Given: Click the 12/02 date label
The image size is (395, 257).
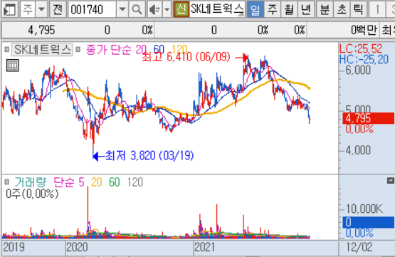Looking at the screenshot, I should click(x=359, y=247).
